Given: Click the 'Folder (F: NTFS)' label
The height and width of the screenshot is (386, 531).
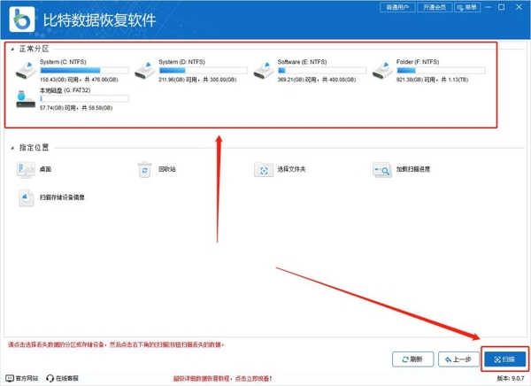Looking at the screenshot, I should [418, 62].
